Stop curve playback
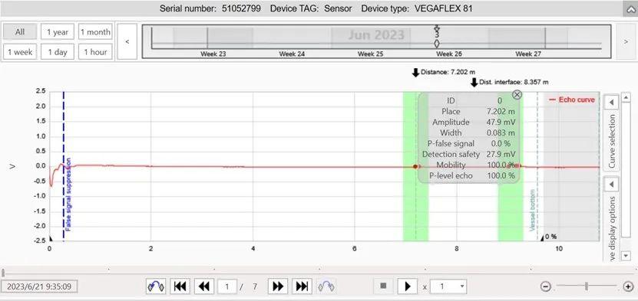This screenshot has width=638, height=301. point(383,286)
